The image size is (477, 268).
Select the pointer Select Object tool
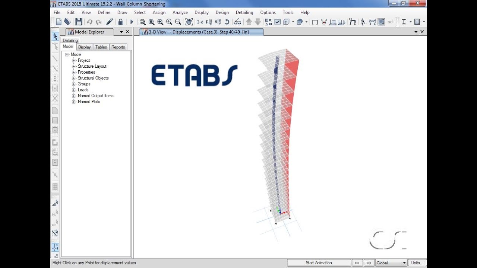coord(55,36)
